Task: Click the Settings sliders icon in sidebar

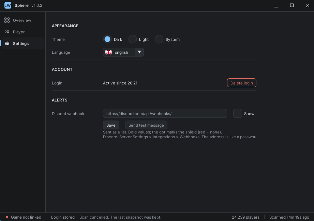Action: coord(7,43)
